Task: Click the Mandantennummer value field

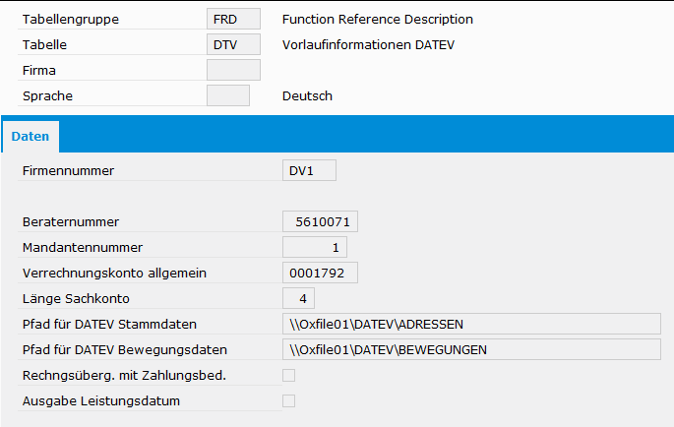Action: [315, 247]
